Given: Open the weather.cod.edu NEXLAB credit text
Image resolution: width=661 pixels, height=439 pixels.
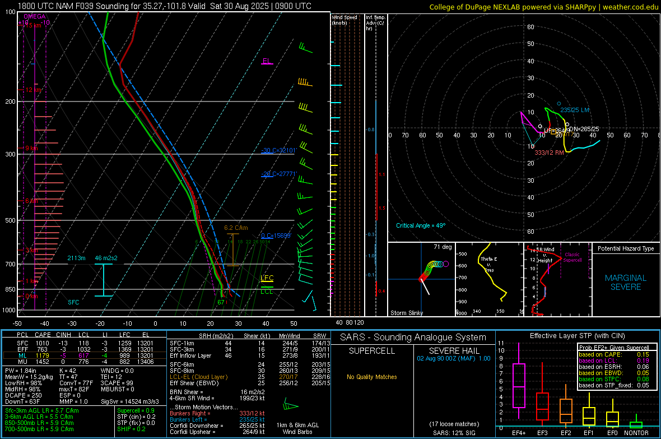Looking at the screenshot, I should [x=543, y=7].
